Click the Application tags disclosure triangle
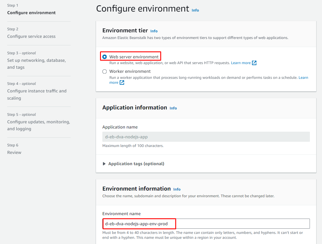The image size is (322, 244). [x=104, y=164]
